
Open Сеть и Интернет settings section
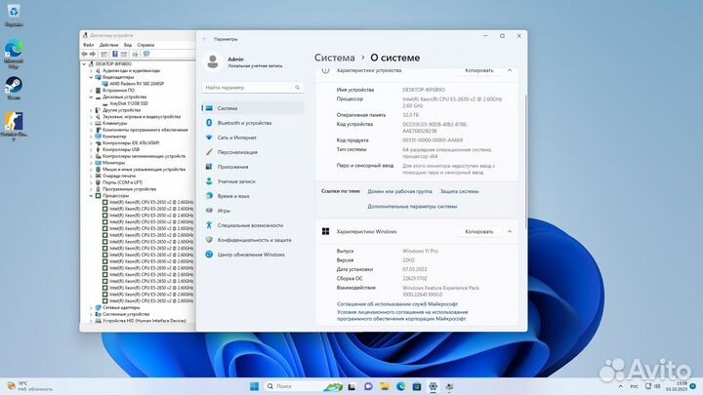(253, 138)
